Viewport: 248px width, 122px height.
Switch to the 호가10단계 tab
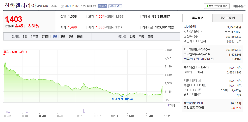228,18
